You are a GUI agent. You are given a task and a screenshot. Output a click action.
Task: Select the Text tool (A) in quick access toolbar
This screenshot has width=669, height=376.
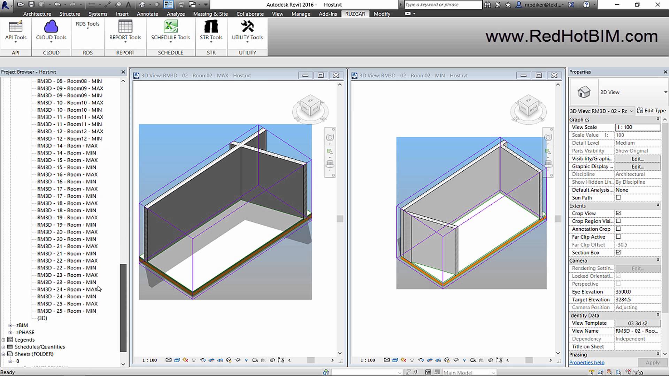[129, 5]
